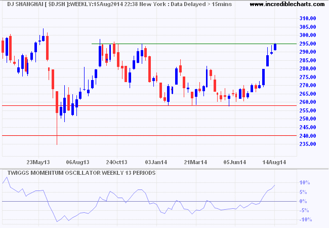Click the 24Oct13 date label
The width and height of the screenshot is (329, 228).
pyautogui.click(x=116, y=162)
